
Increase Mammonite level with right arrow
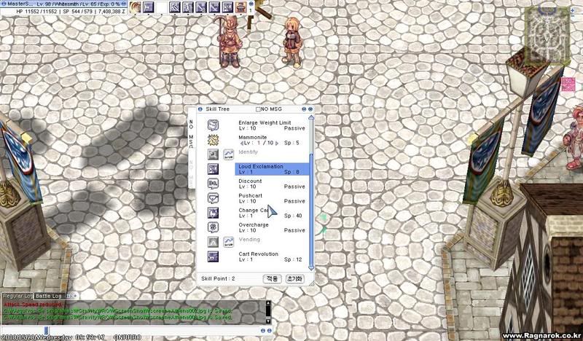pyautogui.click(x=277, y=143)
